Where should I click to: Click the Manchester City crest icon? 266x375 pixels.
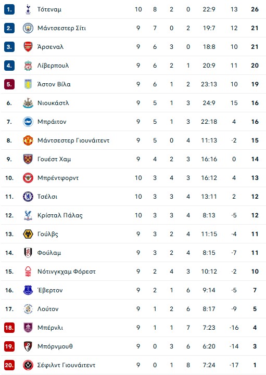28,28
